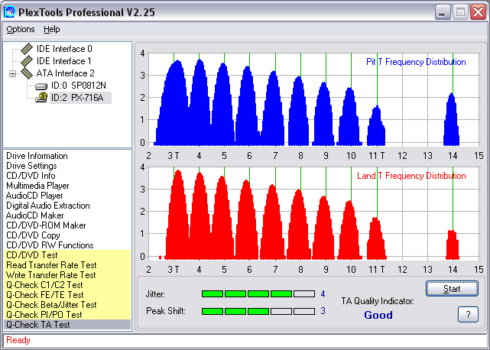This screenshot has height=350, width=490.
Task: Click the Land T Frequency Distribution label
Action: click(411, 176)
